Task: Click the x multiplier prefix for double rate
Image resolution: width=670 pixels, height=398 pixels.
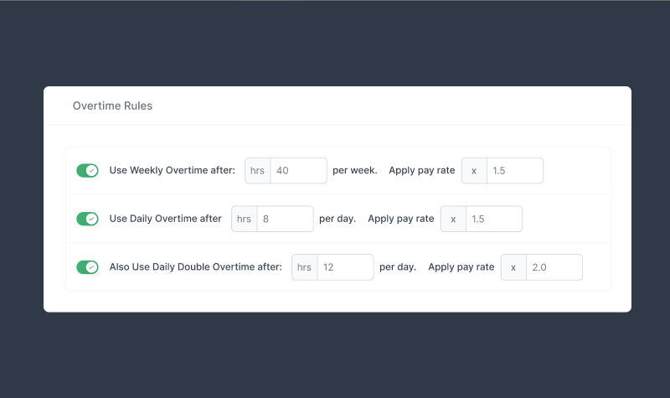Action: (x=513, y=267)
